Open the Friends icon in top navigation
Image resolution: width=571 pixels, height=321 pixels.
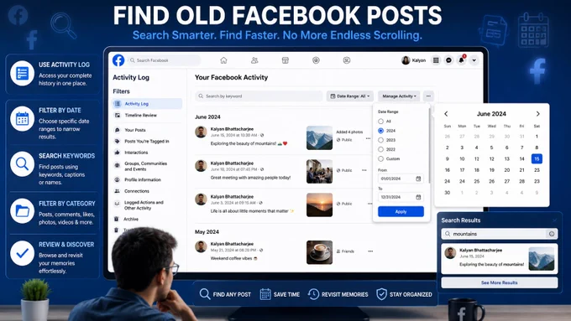point(254,60)
